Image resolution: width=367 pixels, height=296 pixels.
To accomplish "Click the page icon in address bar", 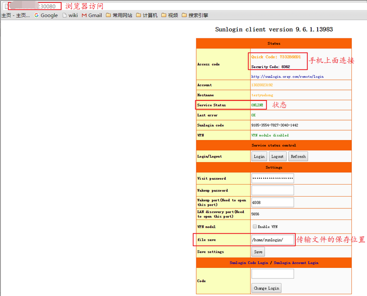I will (x=6, y=6).
